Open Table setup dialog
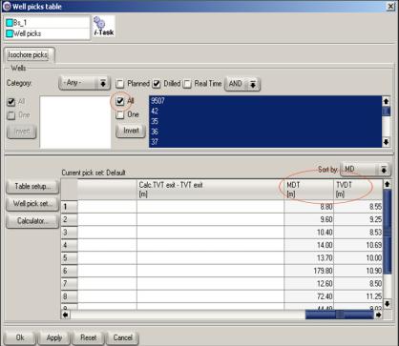The image size is (399, 346). coord(32,186)
